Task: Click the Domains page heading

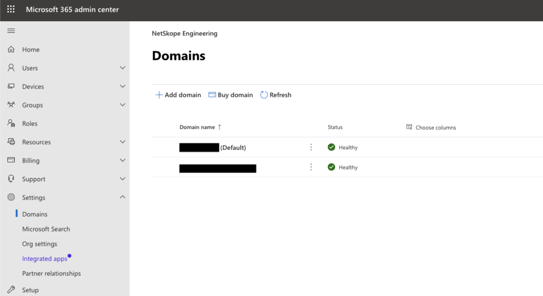Action: coord(178,56)
